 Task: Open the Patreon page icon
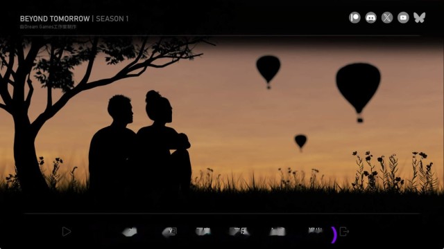coord(355,17)
